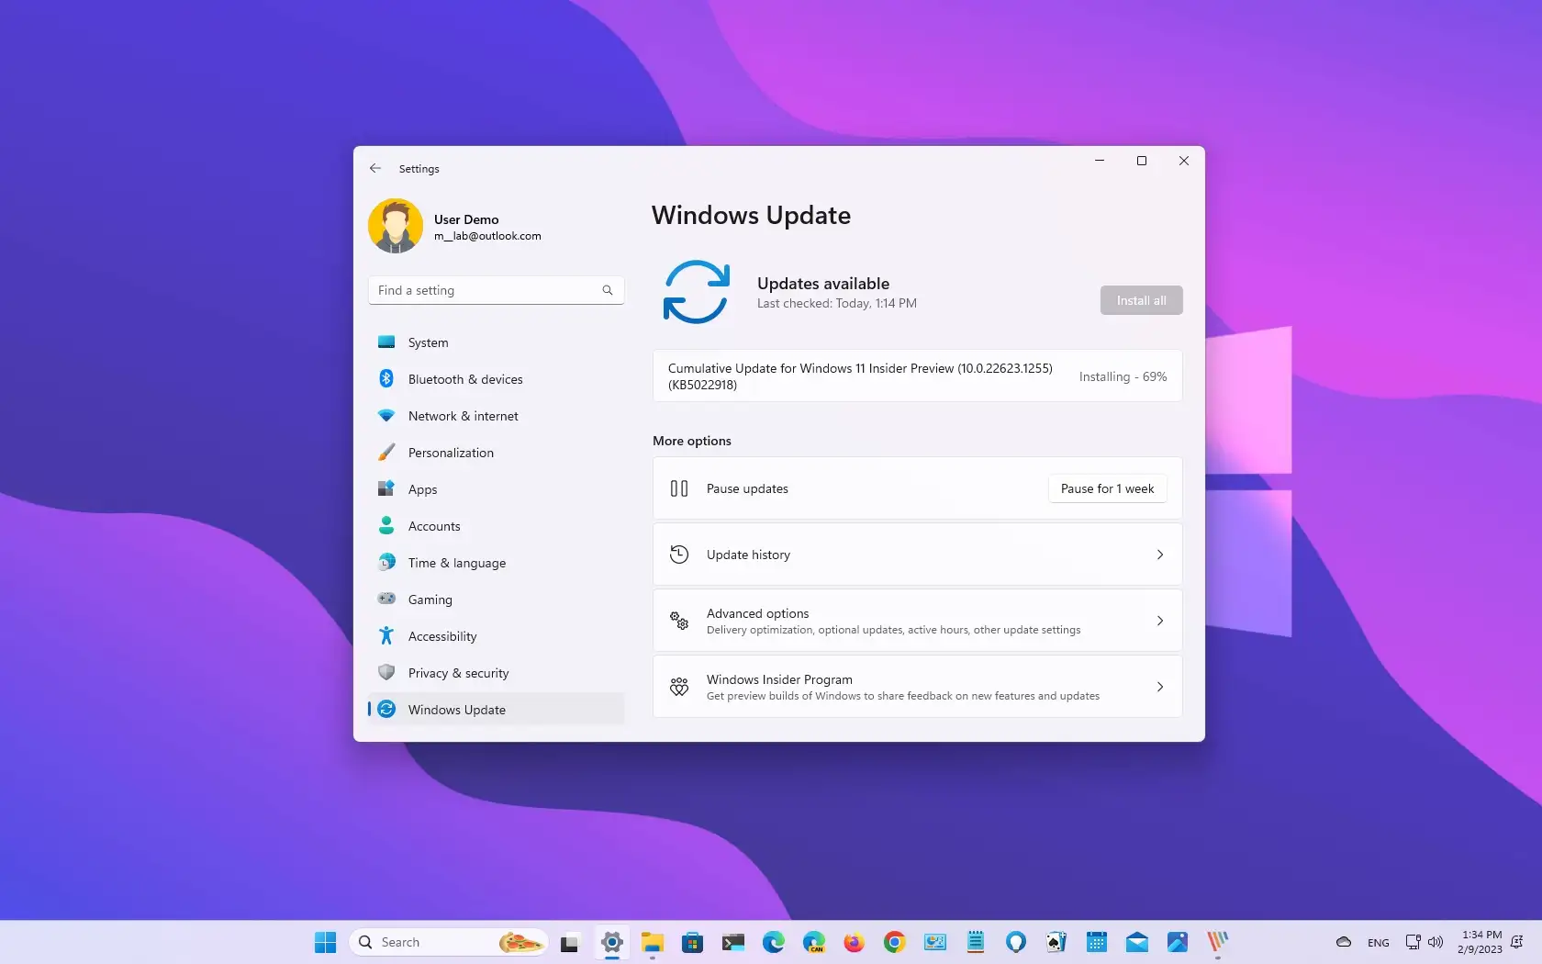Open Microsoft Edge from the taskbar
This screenshot has height=964, width=1542.
(773, 942)
